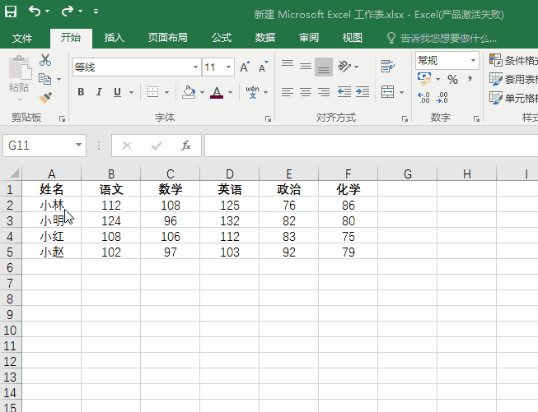Toggle center text horizontally
The image size is (538, 412).
coord(306,92)
